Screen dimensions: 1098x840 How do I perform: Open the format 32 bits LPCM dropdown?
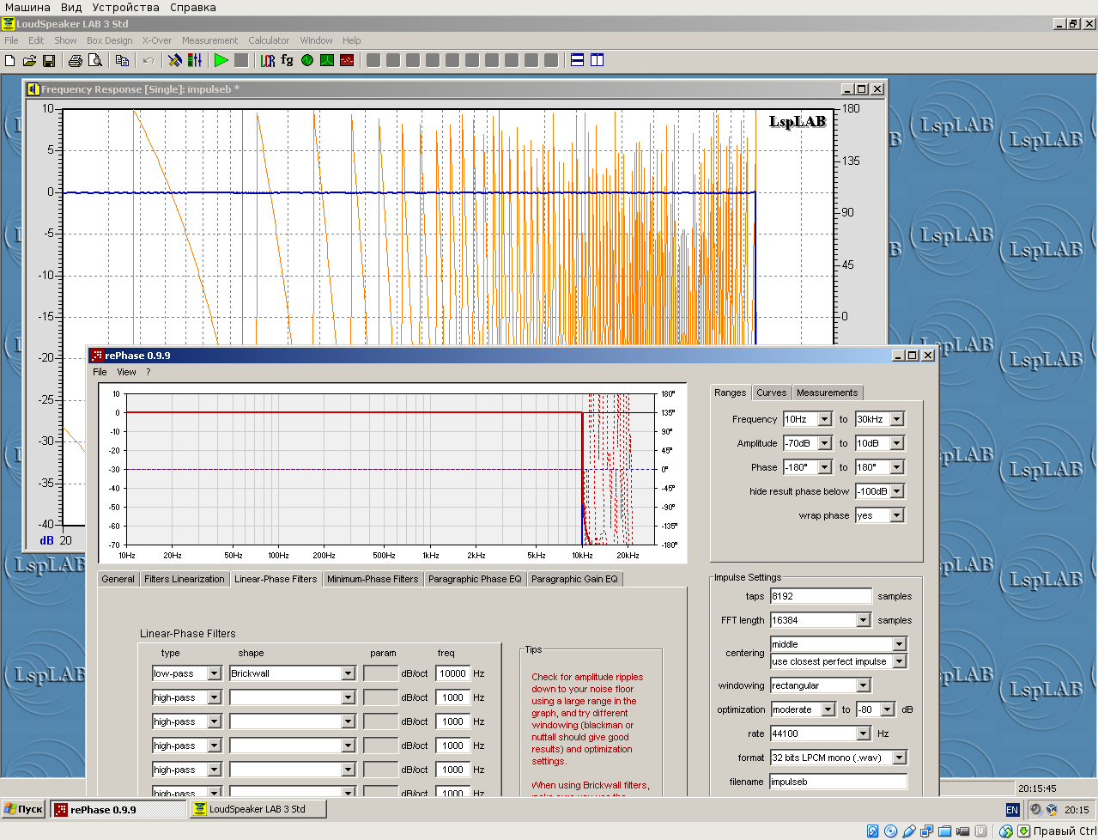tap(899, 758)
